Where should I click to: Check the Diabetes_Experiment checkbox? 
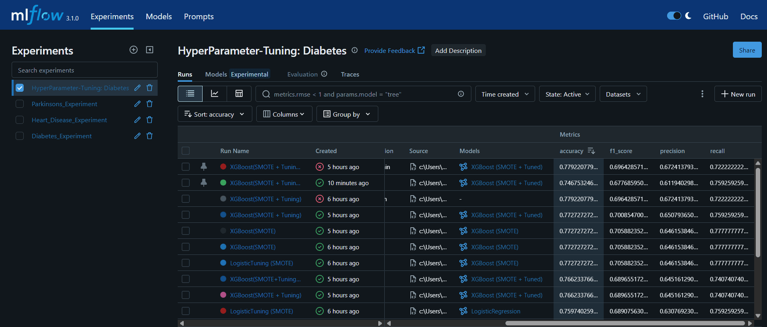[x=20, y=136]
